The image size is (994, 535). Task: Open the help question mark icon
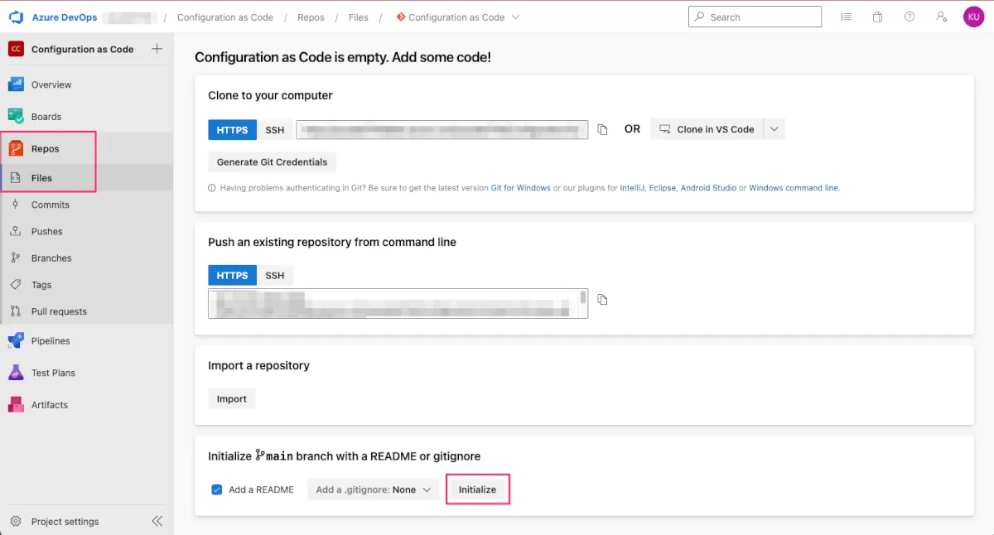point(910,17)
